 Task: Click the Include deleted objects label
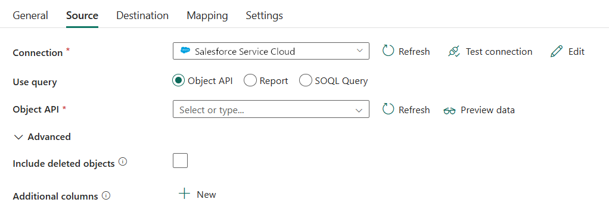pyautogui.click(x=64, y=164)
